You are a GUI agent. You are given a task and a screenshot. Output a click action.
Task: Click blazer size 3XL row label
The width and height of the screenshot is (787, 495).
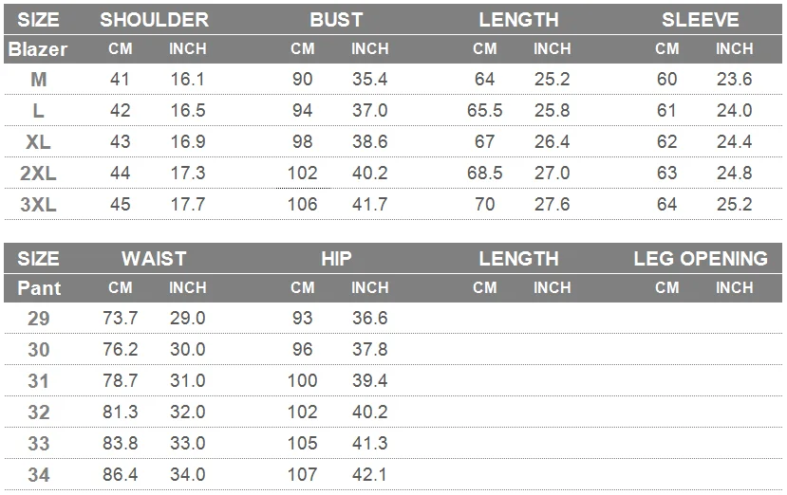pyautogui.click(x=38, y=204)
